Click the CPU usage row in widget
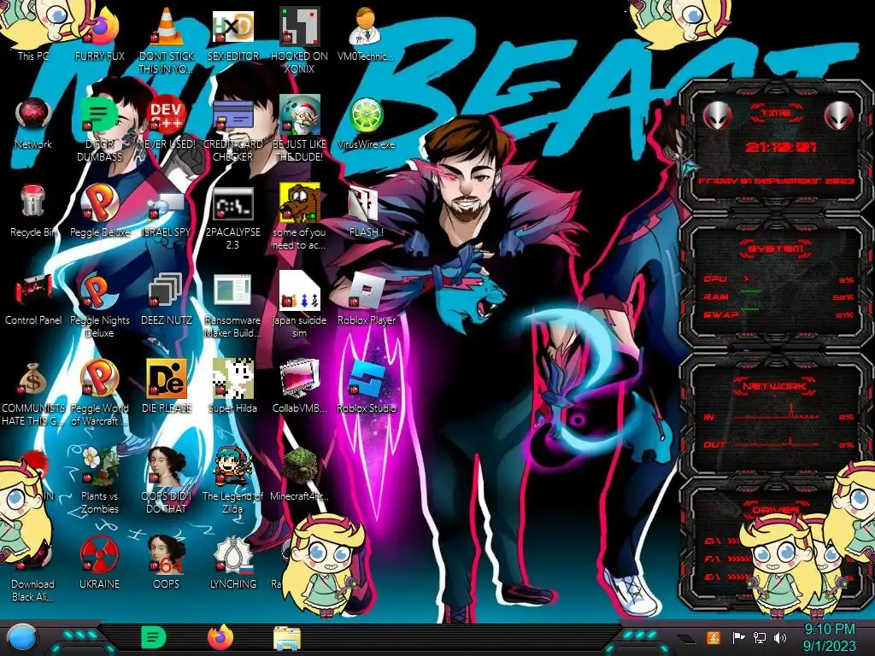 coord(779,279)
